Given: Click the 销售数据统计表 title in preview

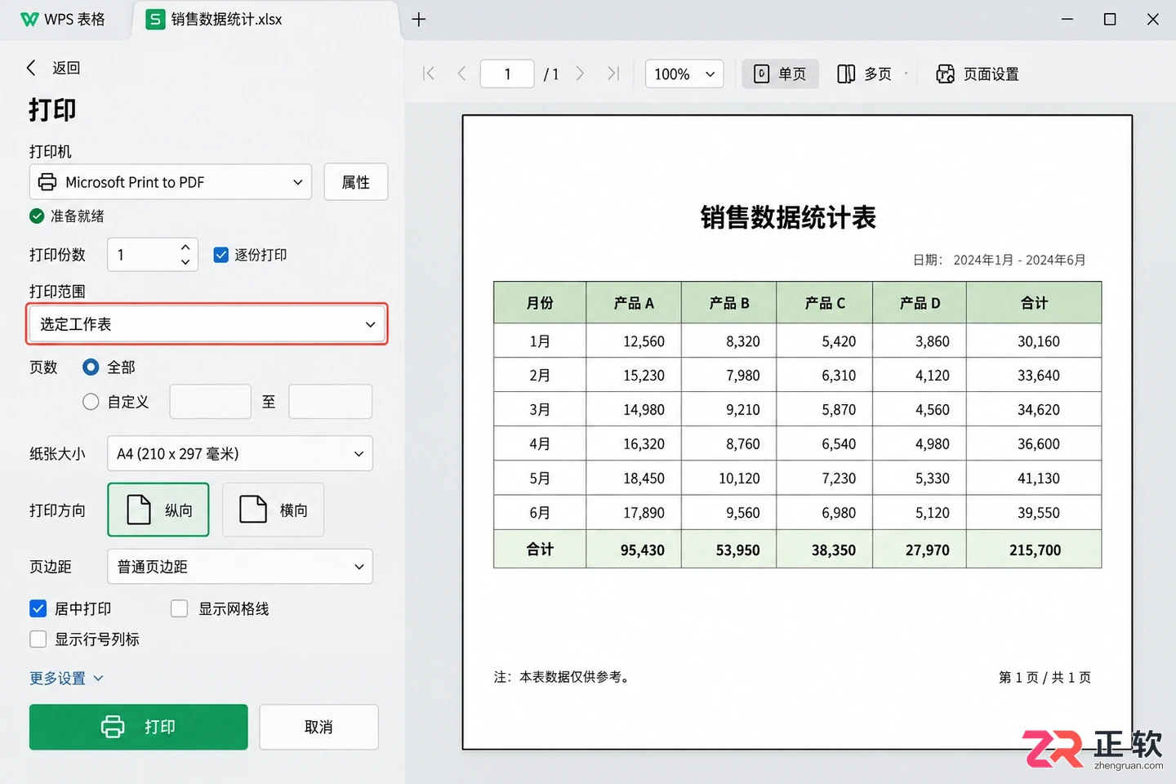Looking at the screenshot, I should click(788, 217).
